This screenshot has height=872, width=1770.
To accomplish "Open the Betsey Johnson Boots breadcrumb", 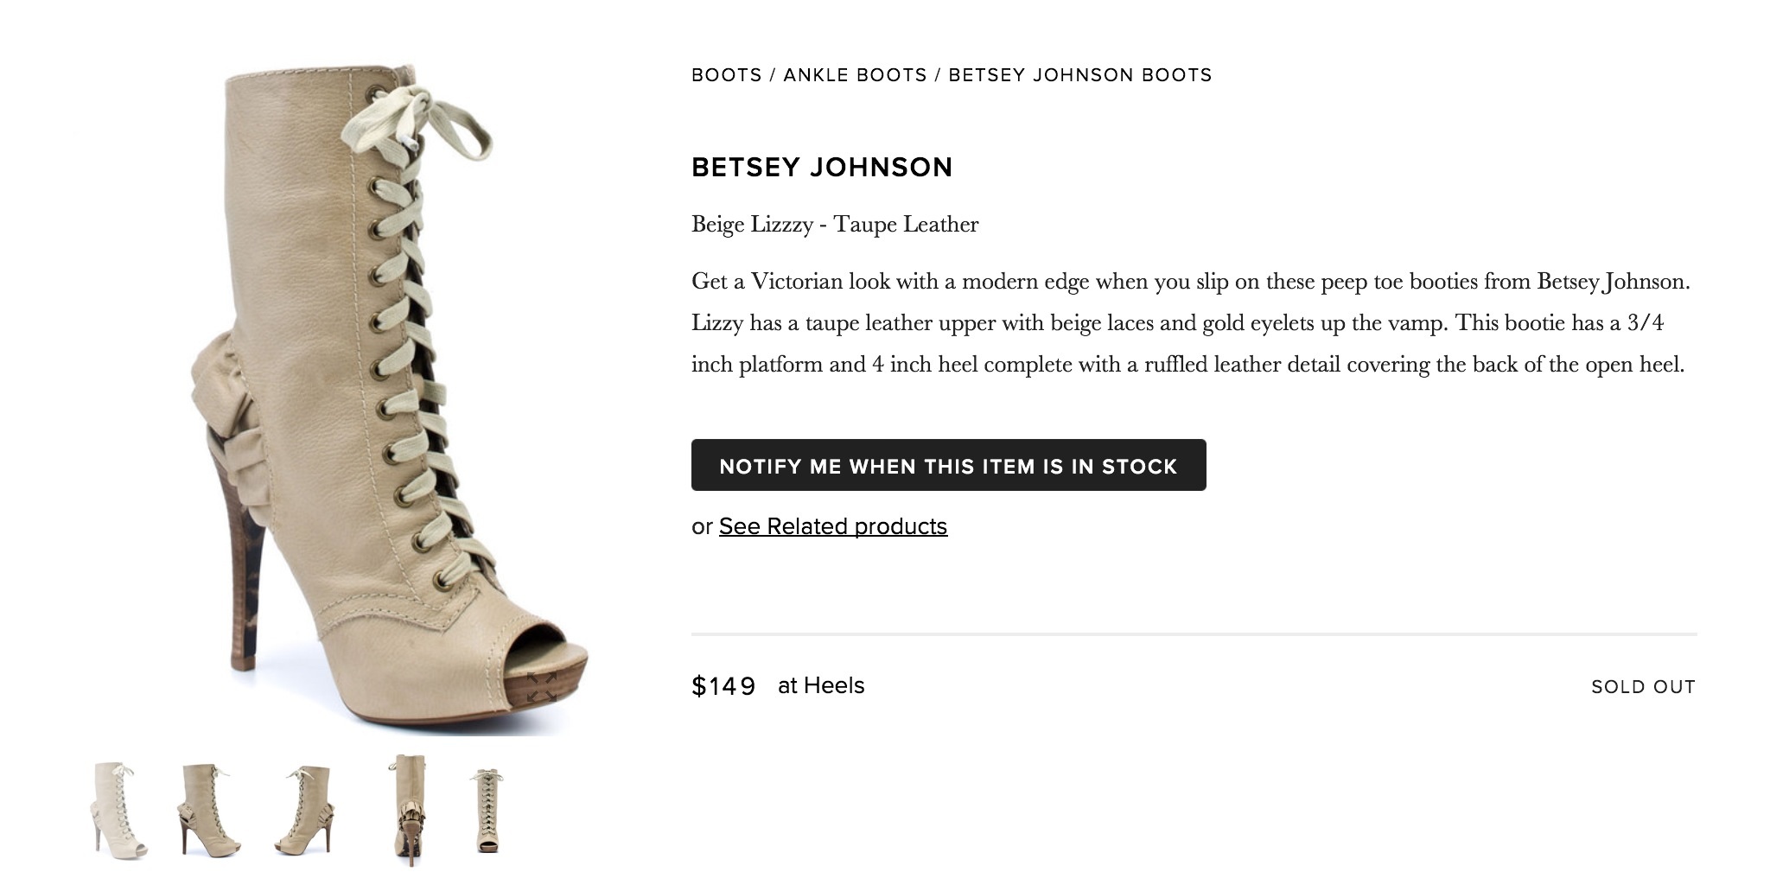I will pyautogui.click(x=1079, y=75).
